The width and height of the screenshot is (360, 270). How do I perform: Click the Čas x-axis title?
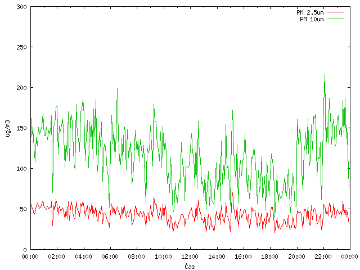coord(190,266)
